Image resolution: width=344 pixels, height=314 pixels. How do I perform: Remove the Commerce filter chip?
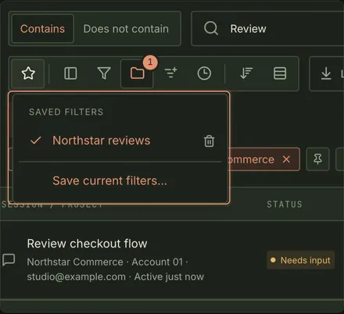coord(286,159)
